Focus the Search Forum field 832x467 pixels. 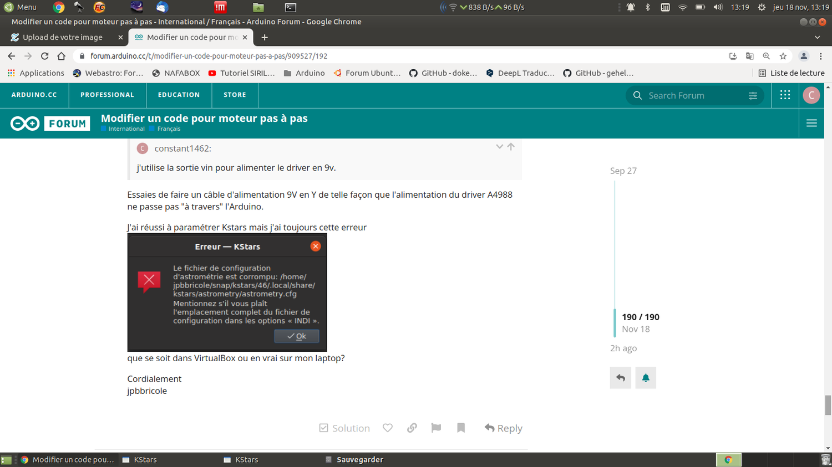695,95
